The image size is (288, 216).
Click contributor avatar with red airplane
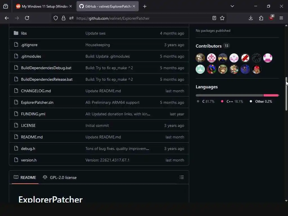point(245,58)
